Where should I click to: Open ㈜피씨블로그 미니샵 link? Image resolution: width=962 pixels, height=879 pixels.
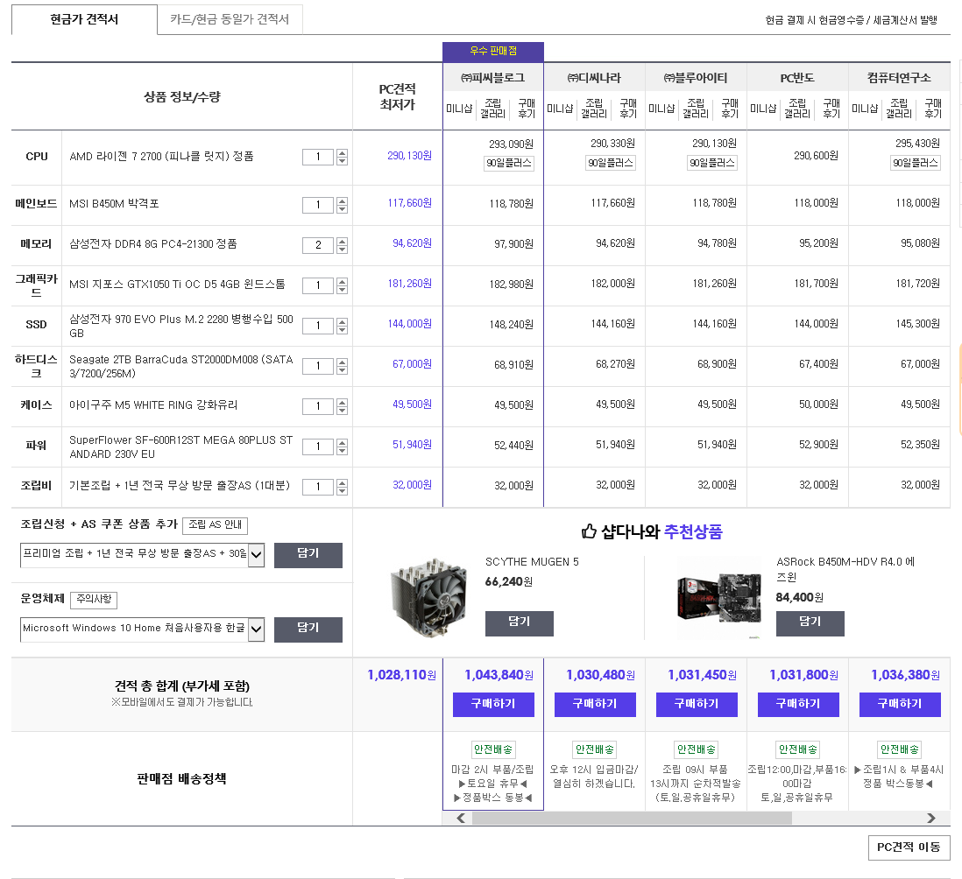[x=459, y=109]
